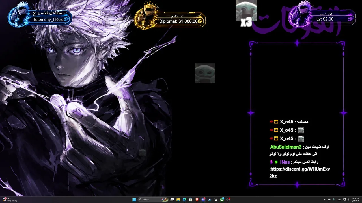The height and width of the screenshot is (203, 362).
Task: Click the AbuSuleiman3 chat username
Action: click(x=286, y=147)
